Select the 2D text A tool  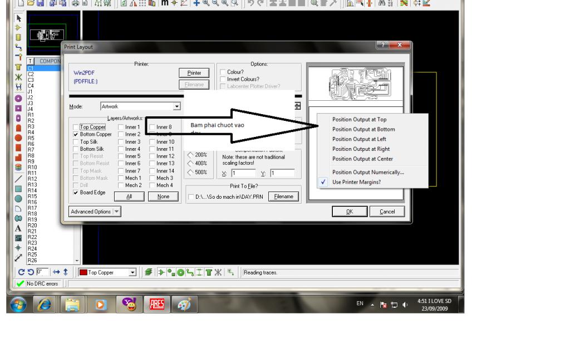[18, 228]
